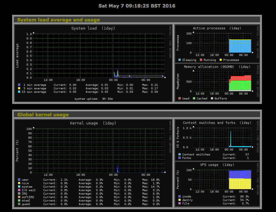Click the 1 min average Current value 0.00

[73, 85]
